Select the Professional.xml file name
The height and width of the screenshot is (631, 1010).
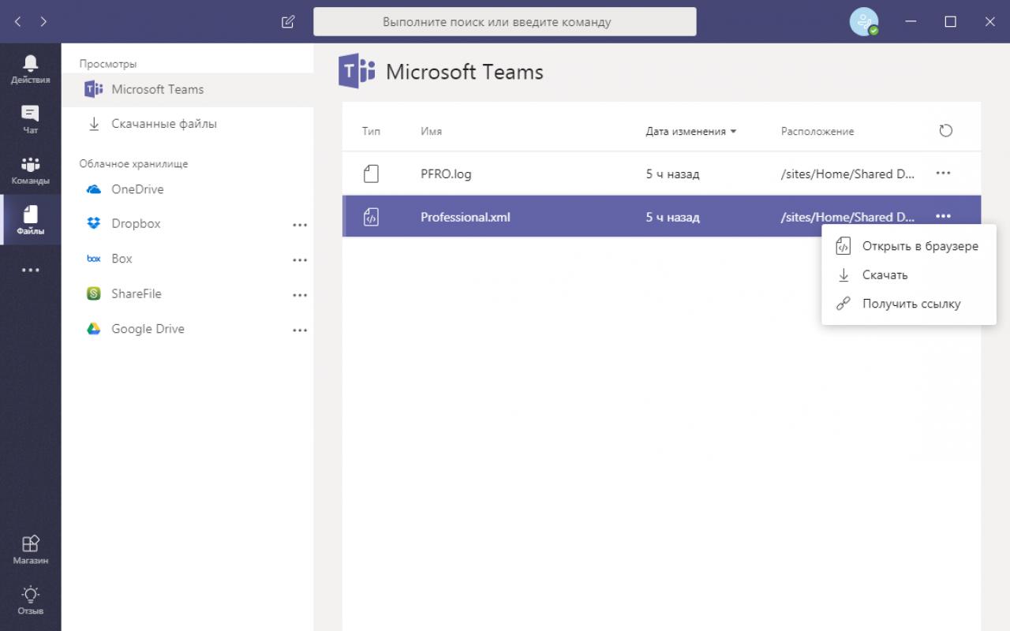tap(466, 217)
